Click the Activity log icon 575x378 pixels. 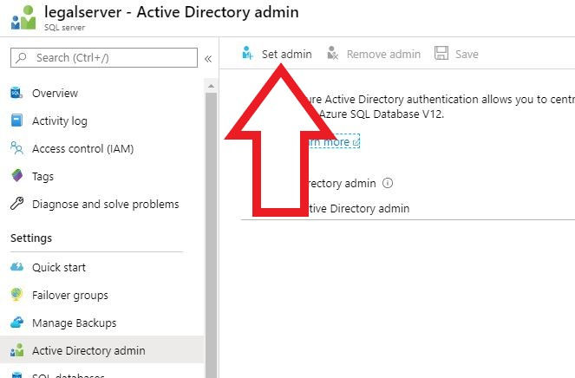point(16,121)
